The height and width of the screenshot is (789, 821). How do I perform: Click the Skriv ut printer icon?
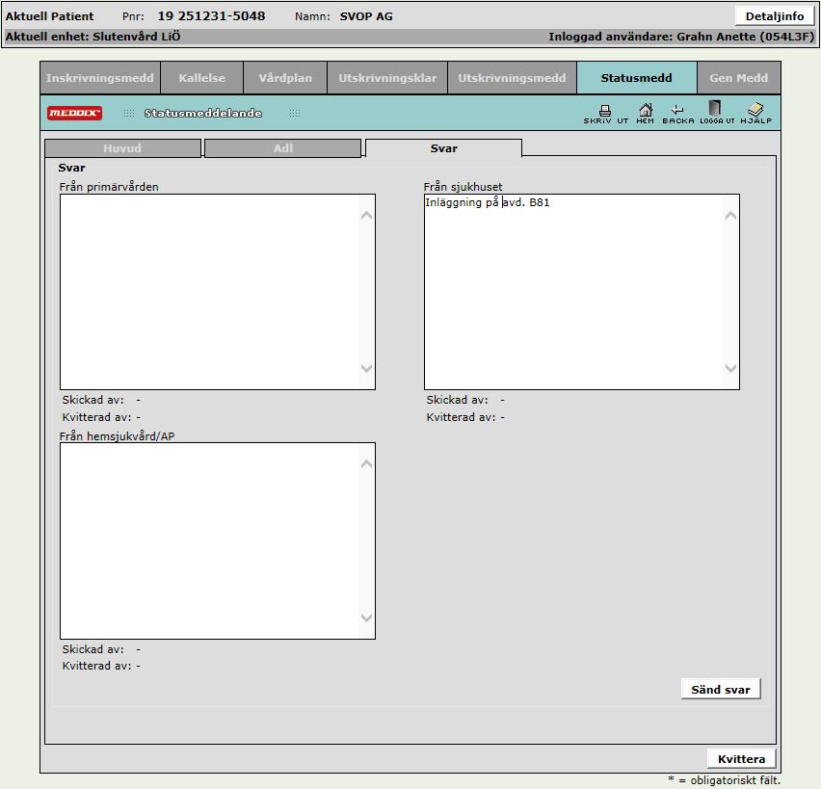click(x=605, y=113)
